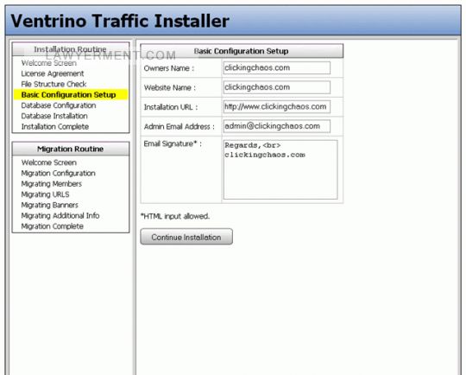Click into the Website Name field
Viewport: 466px width, 375px height.
tap(277, 87)
